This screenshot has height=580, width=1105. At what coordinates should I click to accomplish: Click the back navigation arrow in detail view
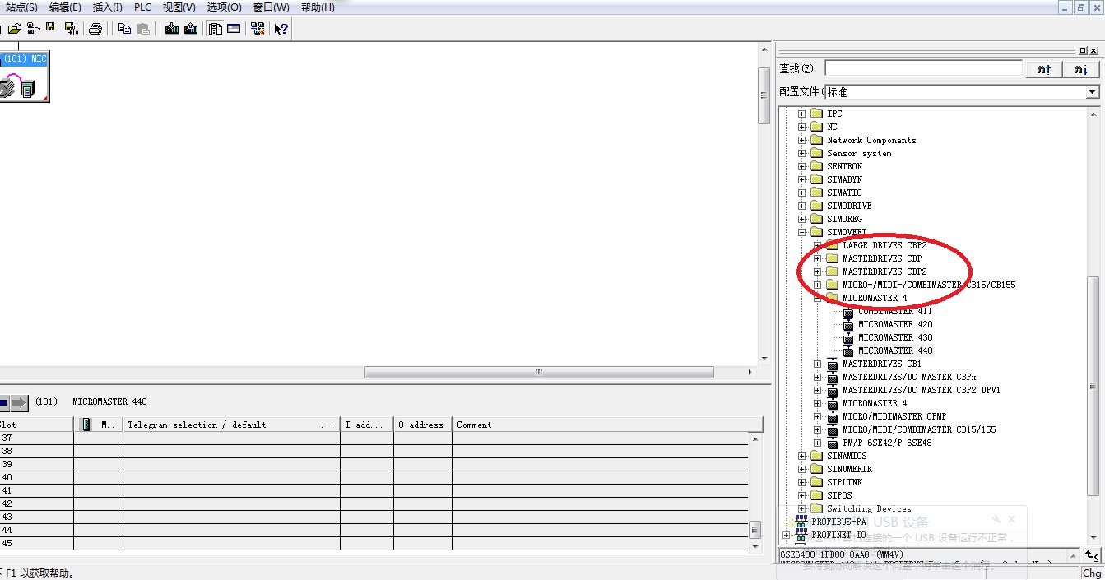pyautogui.click(x=2, y=402)
